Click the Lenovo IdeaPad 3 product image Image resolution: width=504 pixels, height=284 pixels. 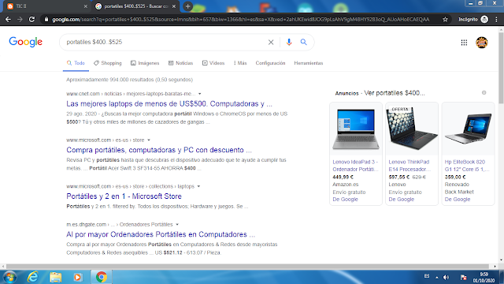[x=356, y=129]
